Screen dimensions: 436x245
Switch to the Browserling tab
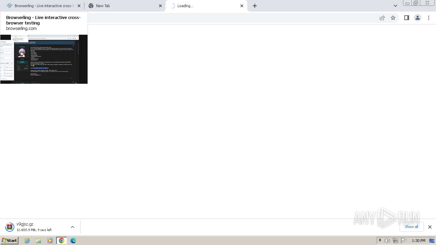click(x=42, y=6)
